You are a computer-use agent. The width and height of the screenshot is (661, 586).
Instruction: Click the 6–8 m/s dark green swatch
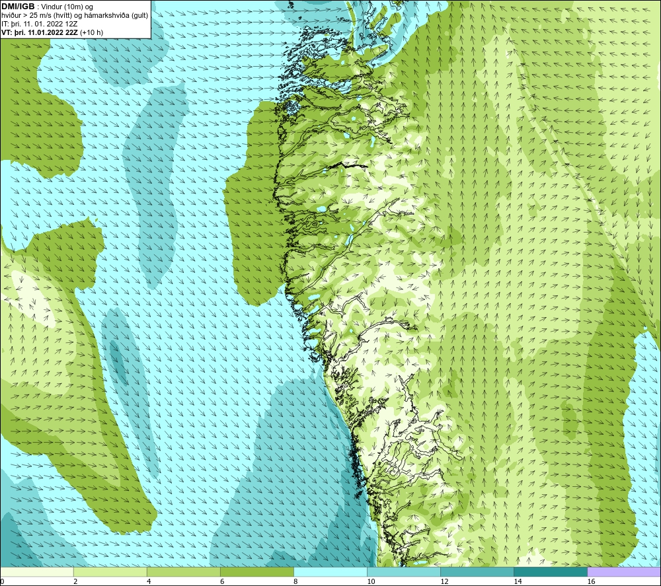tap(257, 571)
